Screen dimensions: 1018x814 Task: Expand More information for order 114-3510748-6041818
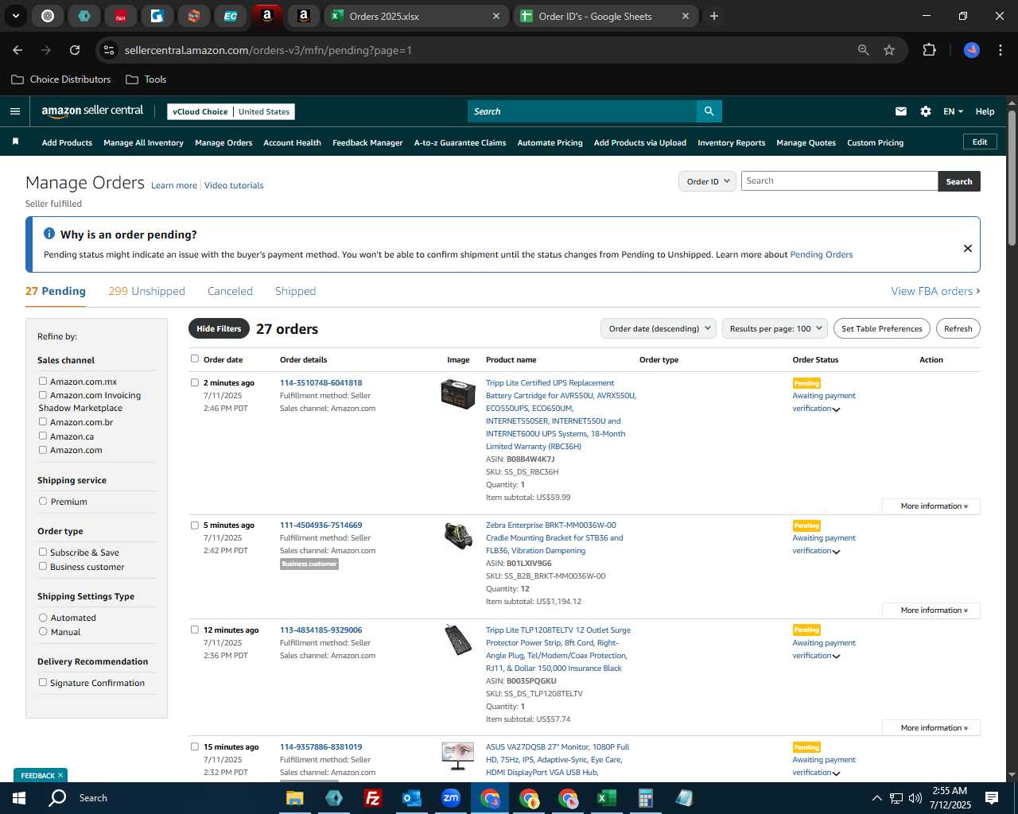tap(931, 506)
